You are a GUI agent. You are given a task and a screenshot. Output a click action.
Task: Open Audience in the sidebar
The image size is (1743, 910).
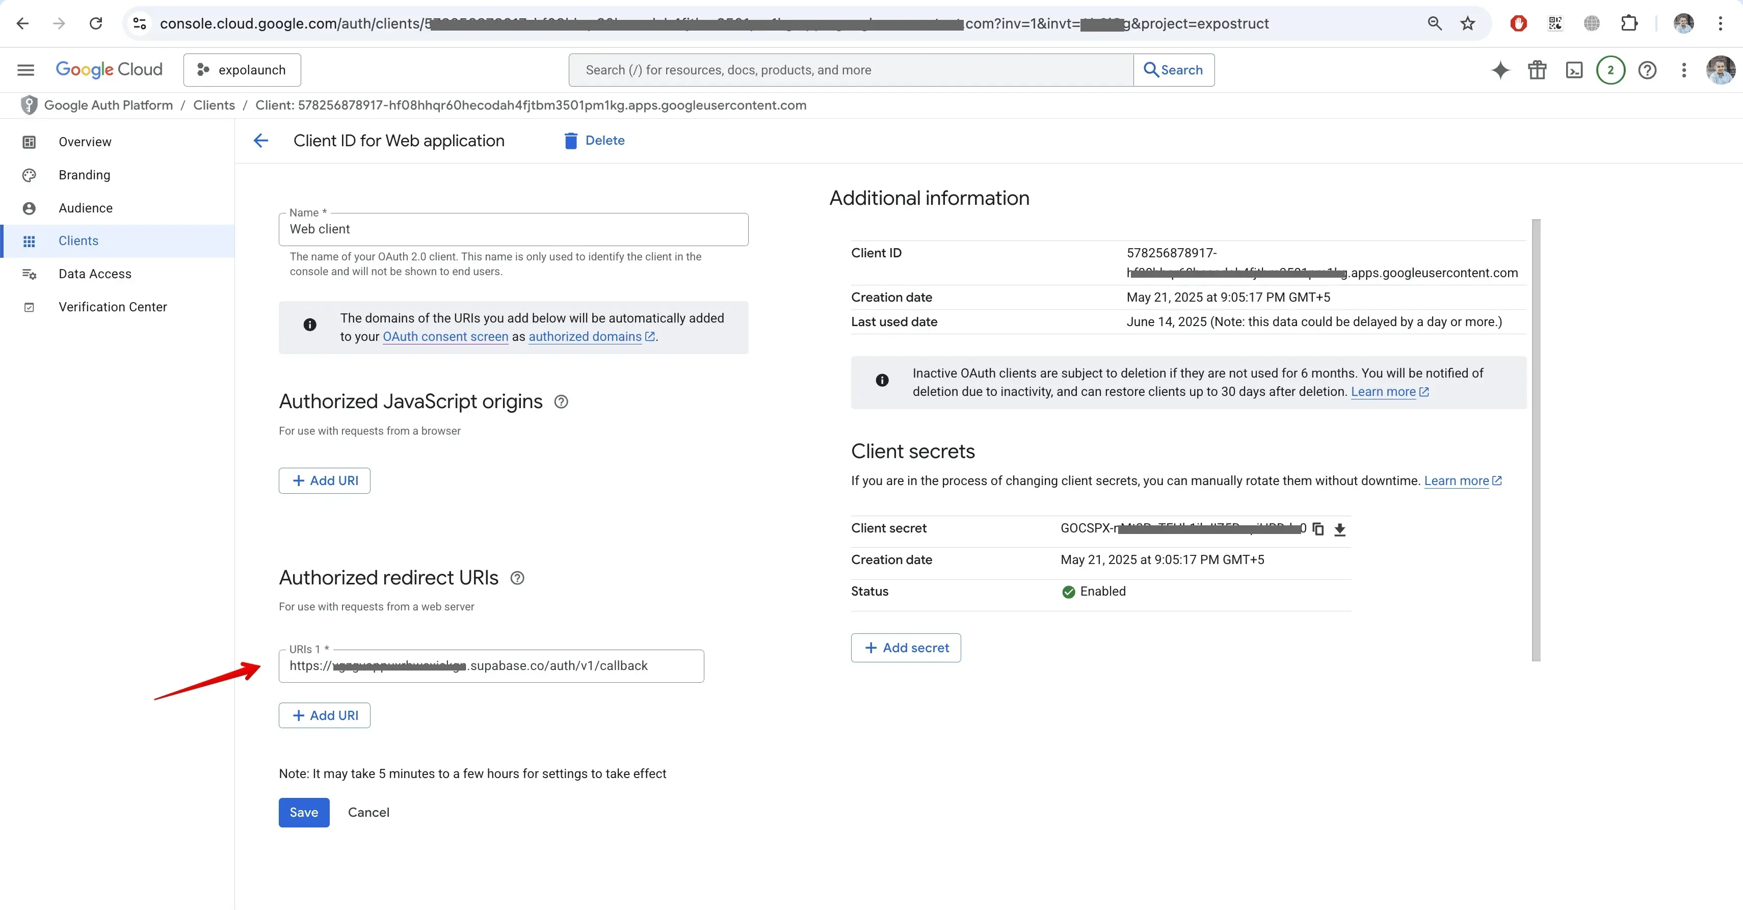pyautogui.click(x=117, y=208)
